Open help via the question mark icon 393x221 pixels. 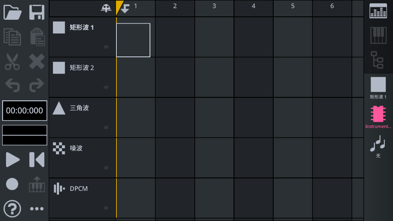pos(12,209)
